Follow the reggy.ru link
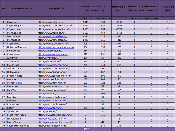 pos(50,108)
